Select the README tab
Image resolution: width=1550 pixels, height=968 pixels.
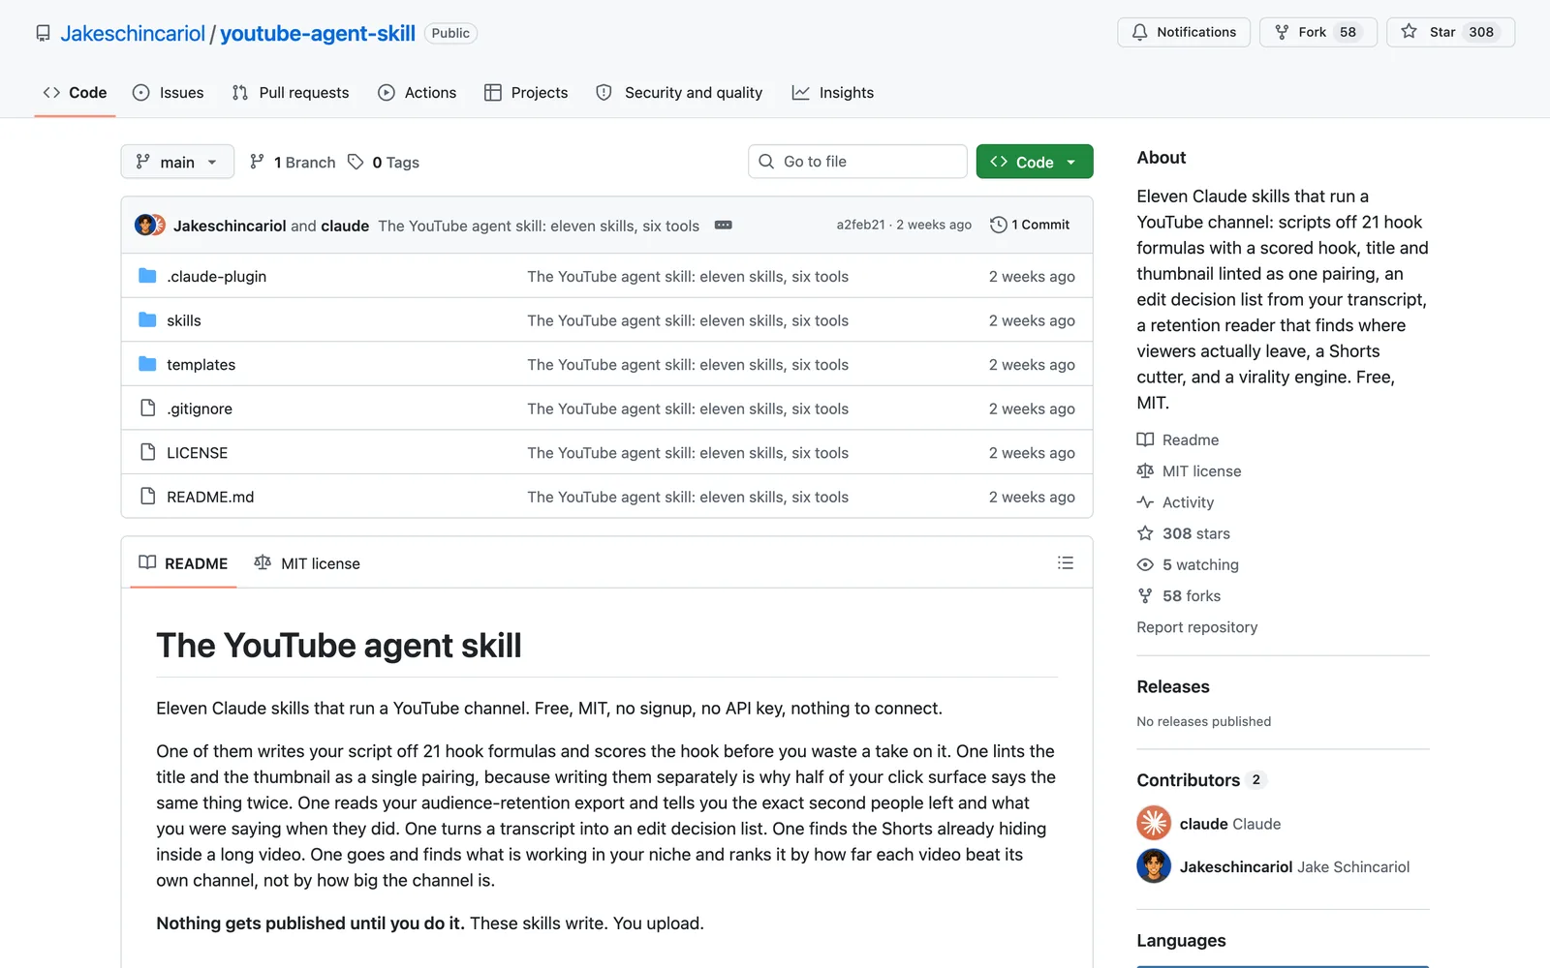tap(183, 563)
